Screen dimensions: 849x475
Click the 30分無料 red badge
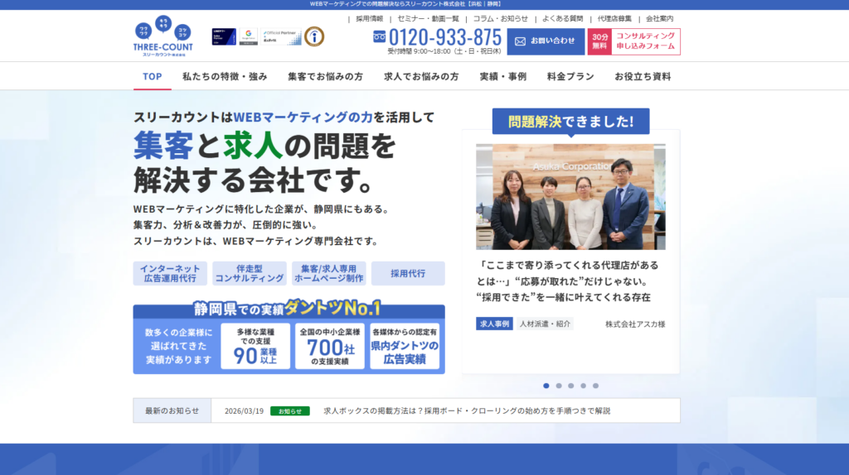[x=599, y=41]
